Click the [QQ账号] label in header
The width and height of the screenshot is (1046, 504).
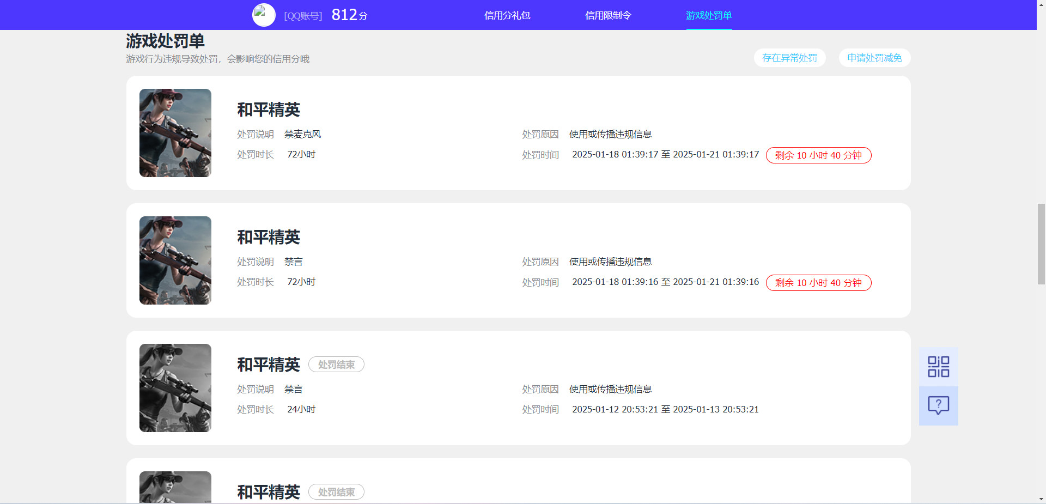(303, 16)
